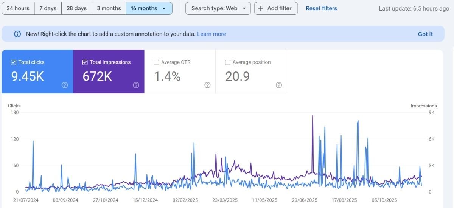This screenshot has height=208, width=454.
Task: Click the info icon in annotation banner
Action: pyautogui.click(x=17, y=34)
